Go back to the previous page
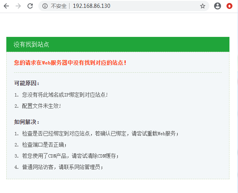This screenshot has height=193, width=238. pyautogui.click(x=6, y=6)
